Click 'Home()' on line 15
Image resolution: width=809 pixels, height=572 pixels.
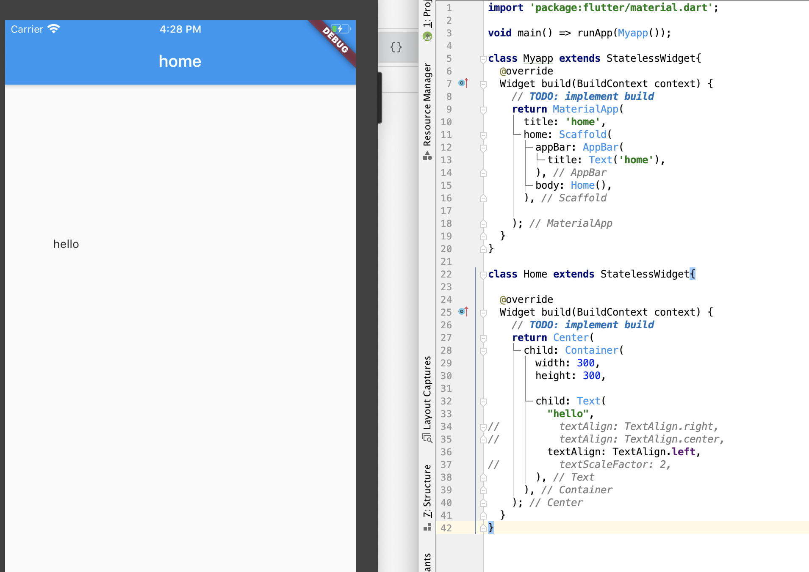pyautogui.click(x=588, y=185)
